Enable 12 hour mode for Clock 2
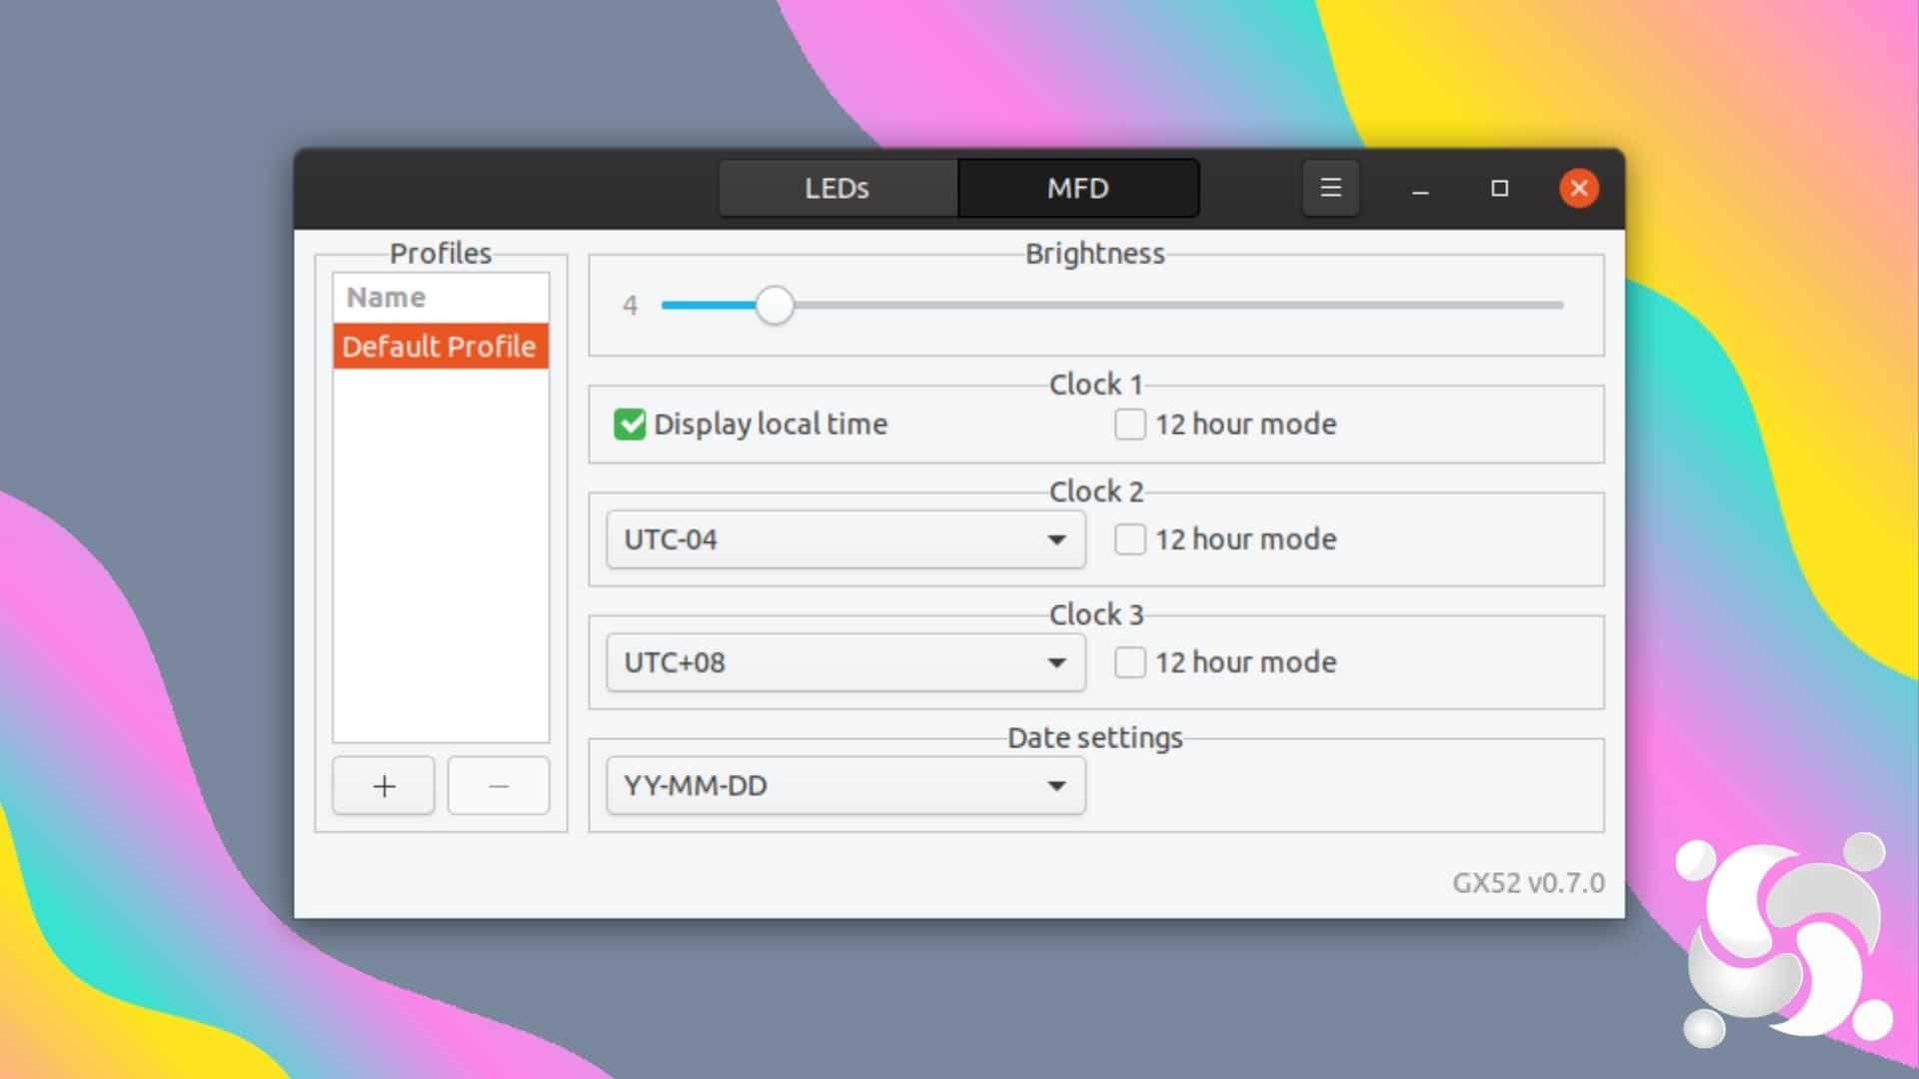1919x1079 pixels. (x=1130, y=539)
